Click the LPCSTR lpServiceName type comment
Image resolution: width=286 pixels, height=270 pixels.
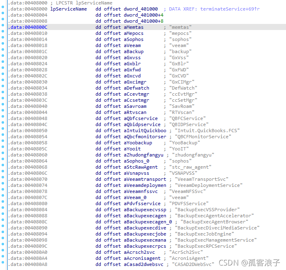point(84,3)
